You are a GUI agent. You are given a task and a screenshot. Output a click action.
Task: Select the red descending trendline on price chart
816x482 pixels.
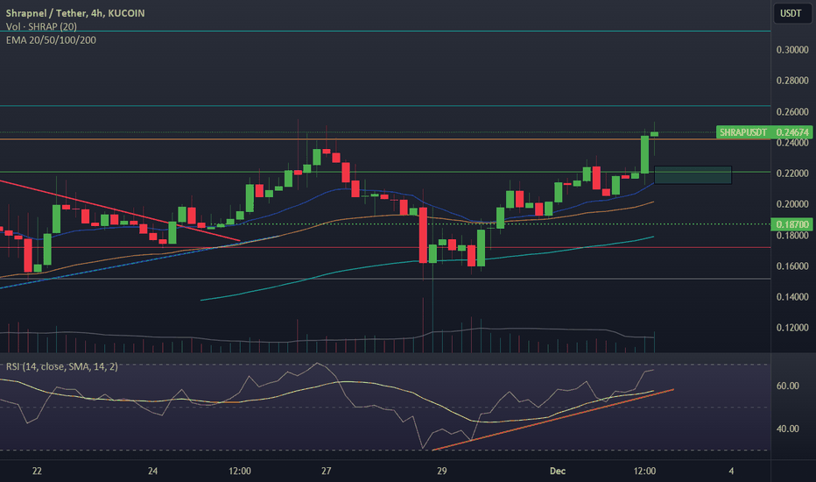(x=120, y=210)
